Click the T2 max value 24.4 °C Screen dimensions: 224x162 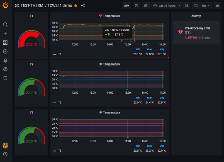coord(150,102)
